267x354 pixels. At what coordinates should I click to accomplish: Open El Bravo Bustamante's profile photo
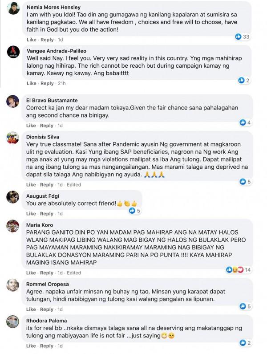coord(13,101)
